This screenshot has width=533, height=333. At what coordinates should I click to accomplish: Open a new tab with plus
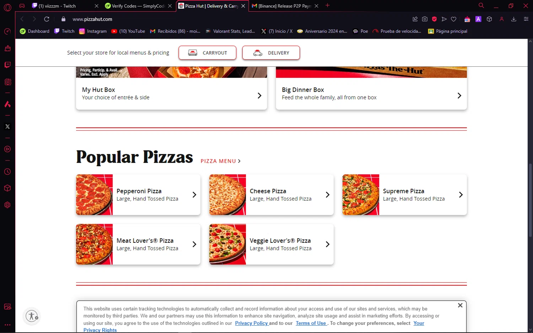click(x=328, y=6)
